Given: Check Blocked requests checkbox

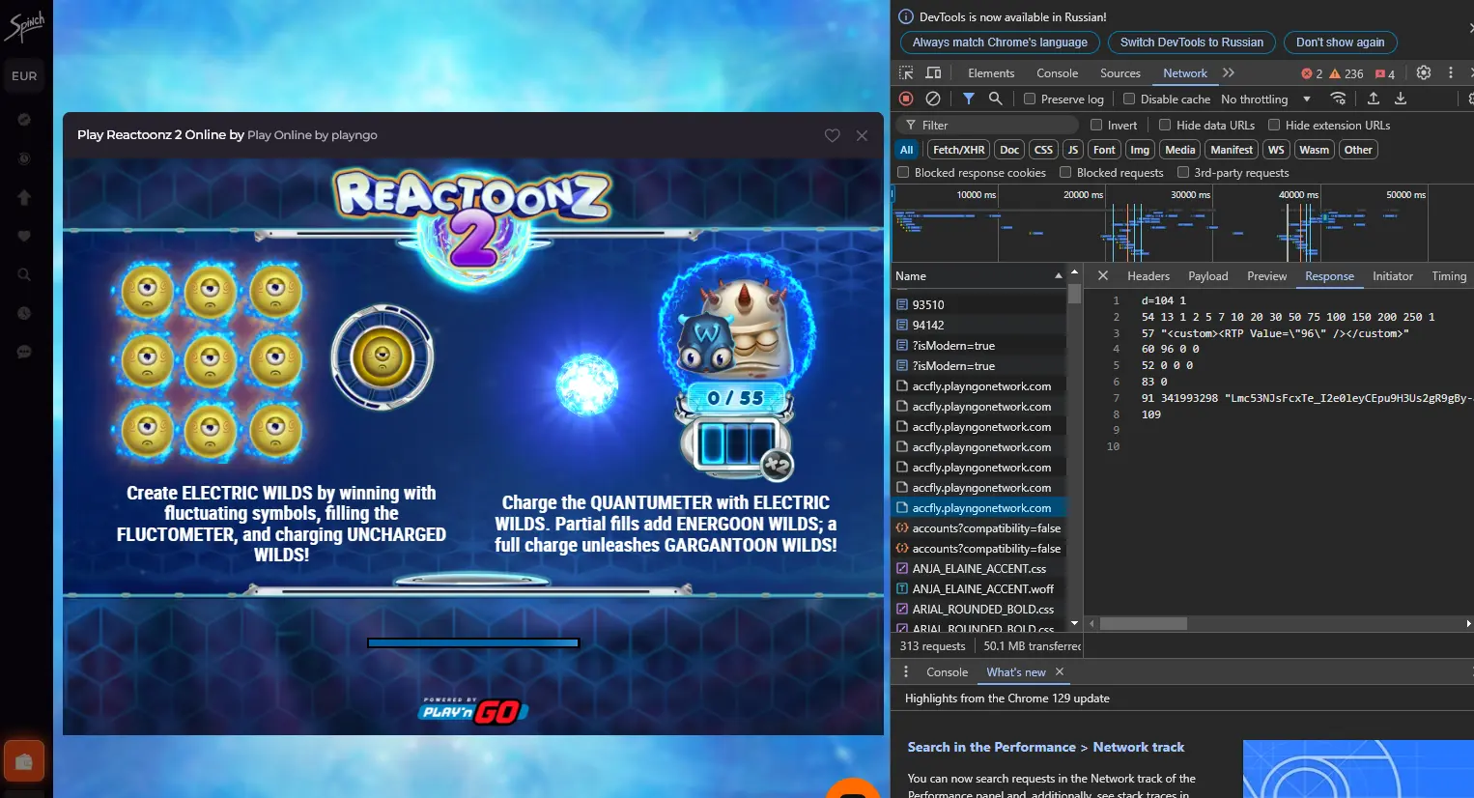Looking at the screenshot, I should (1065, 173).
